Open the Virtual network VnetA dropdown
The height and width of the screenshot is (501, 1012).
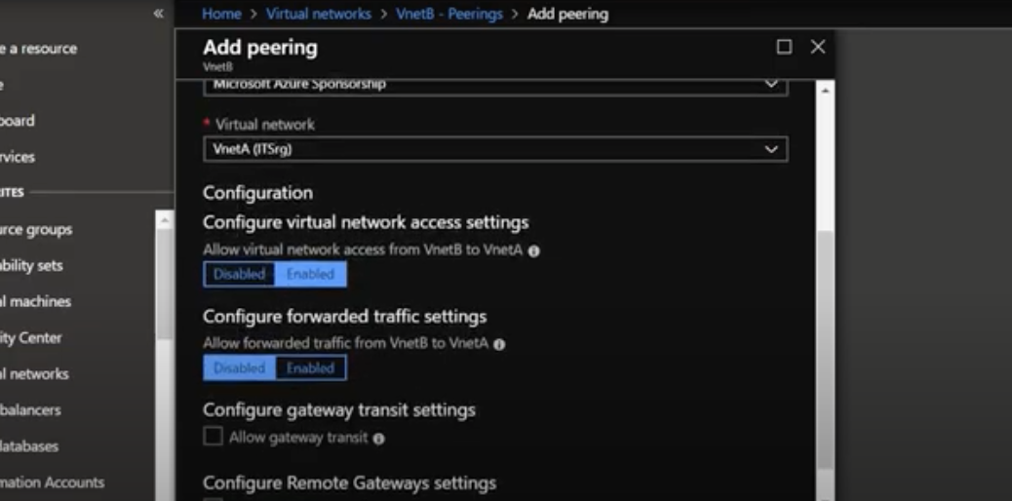(495, 149)
